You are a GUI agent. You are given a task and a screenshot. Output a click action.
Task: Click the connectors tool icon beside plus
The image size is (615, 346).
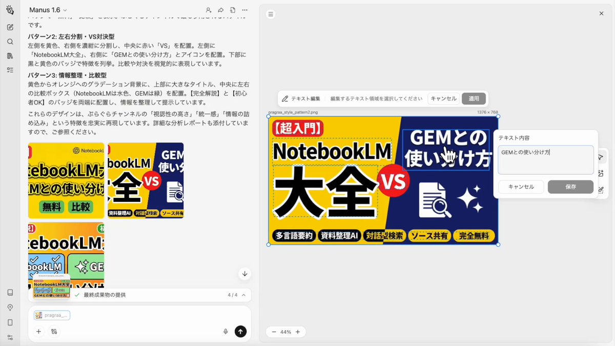point(54,332)
